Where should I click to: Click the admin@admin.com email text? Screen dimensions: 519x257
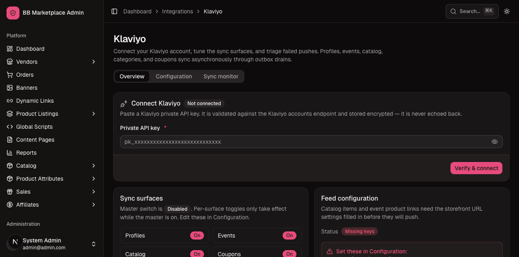click(x=44, y=248)
